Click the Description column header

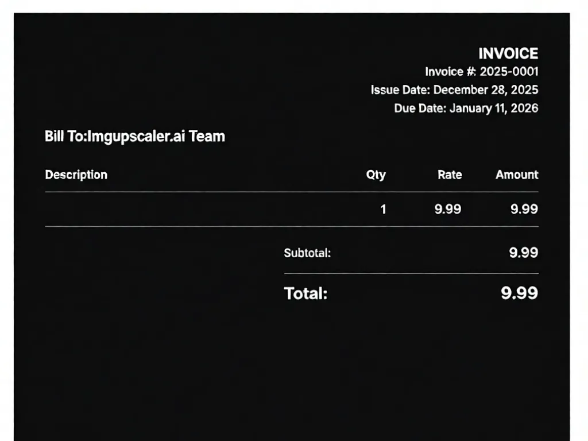tap(76, 175)
